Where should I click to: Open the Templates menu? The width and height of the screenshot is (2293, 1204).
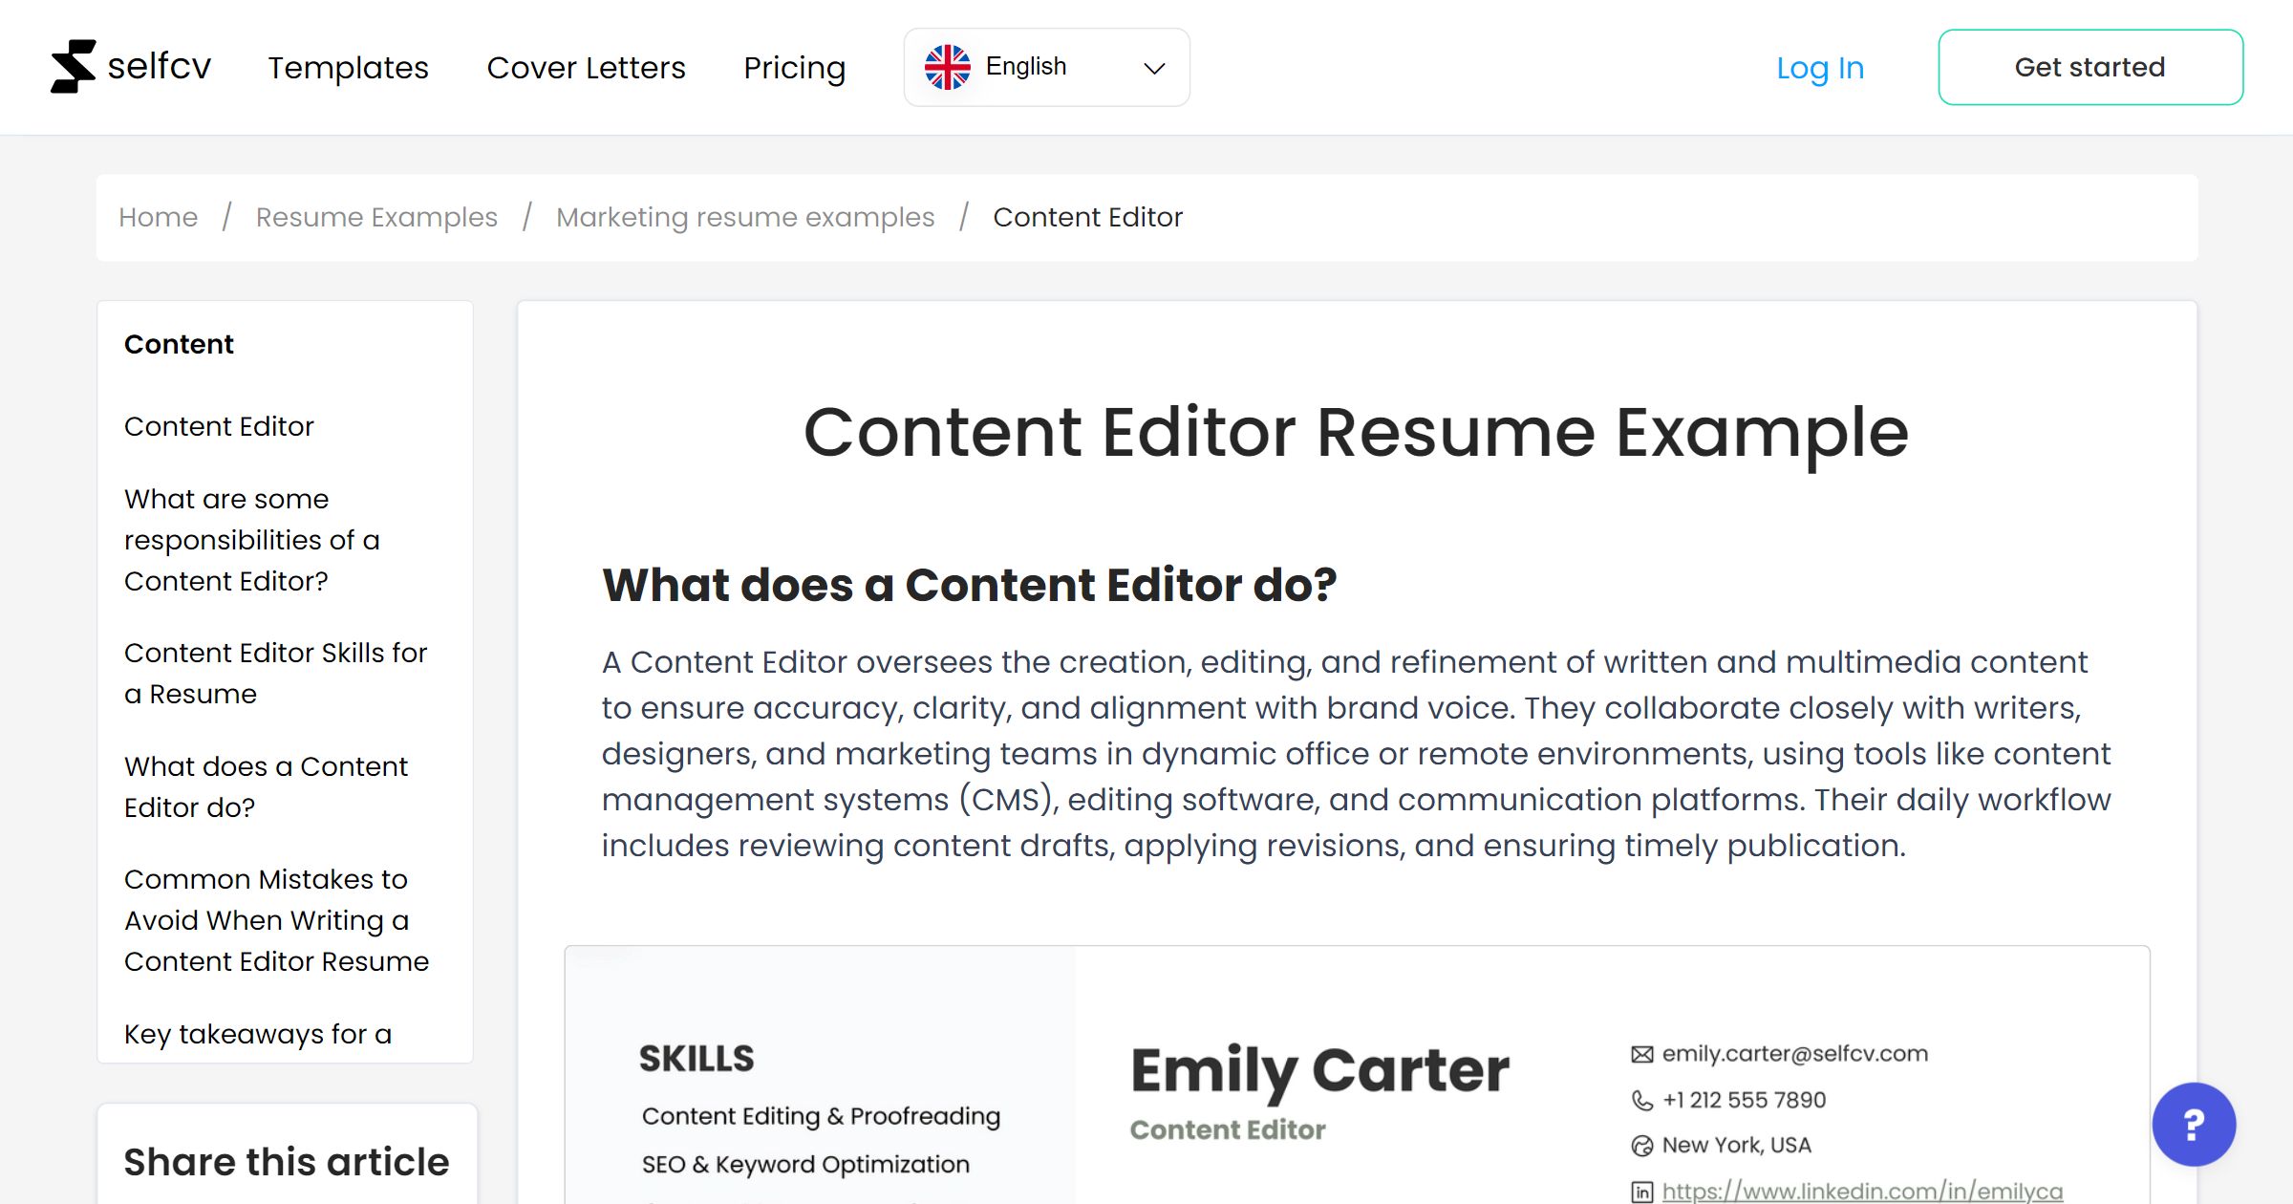348,68
